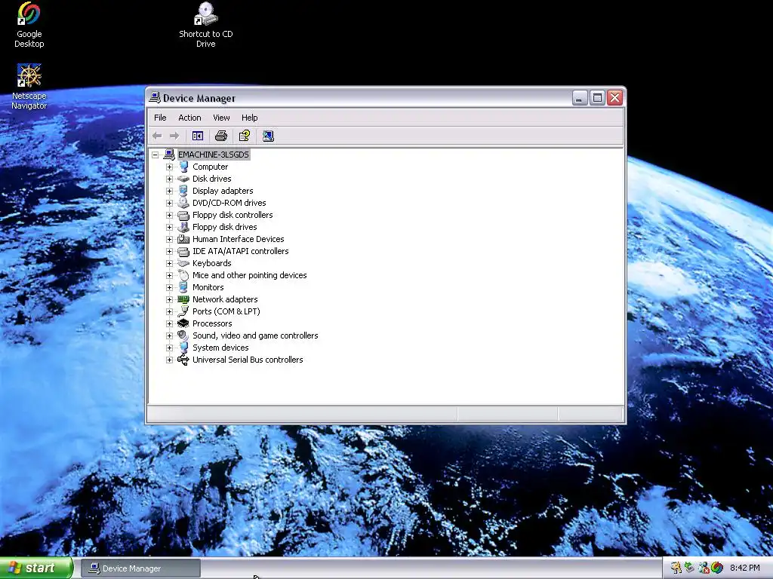
Task: Select the Computer tree label
Action: click(211, 167)
